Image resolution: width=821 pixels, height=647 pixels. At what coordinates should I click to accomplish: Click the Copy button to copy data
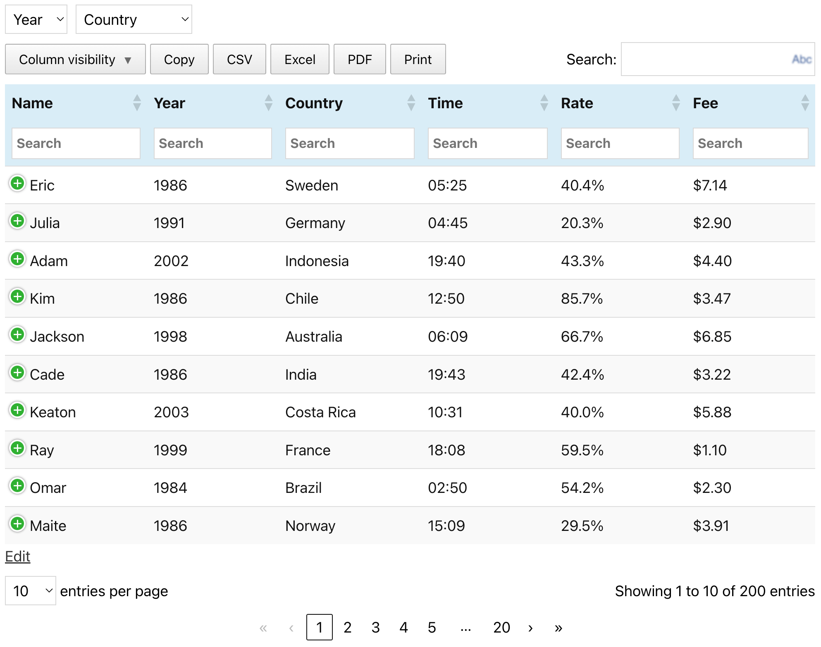179,59
